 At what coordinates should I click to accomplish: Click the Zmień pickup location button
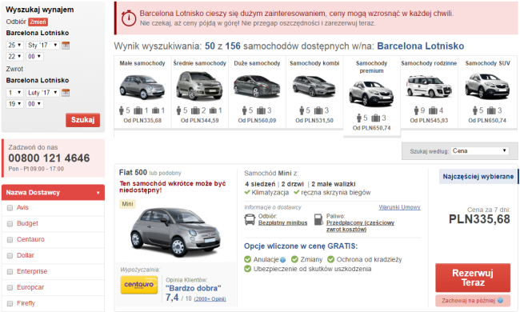[38, 22]
